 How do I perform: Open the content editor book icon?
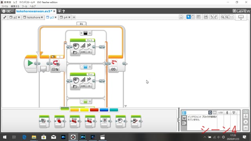point(241,17)
